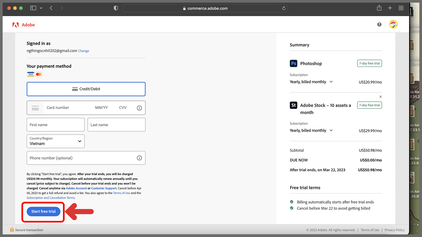Screen dimensions: 422x237
Task: Click the card number info icon
Action: point(139,108)
